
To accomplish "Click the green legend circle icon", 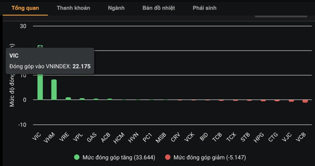I will [x=77, y=157].
